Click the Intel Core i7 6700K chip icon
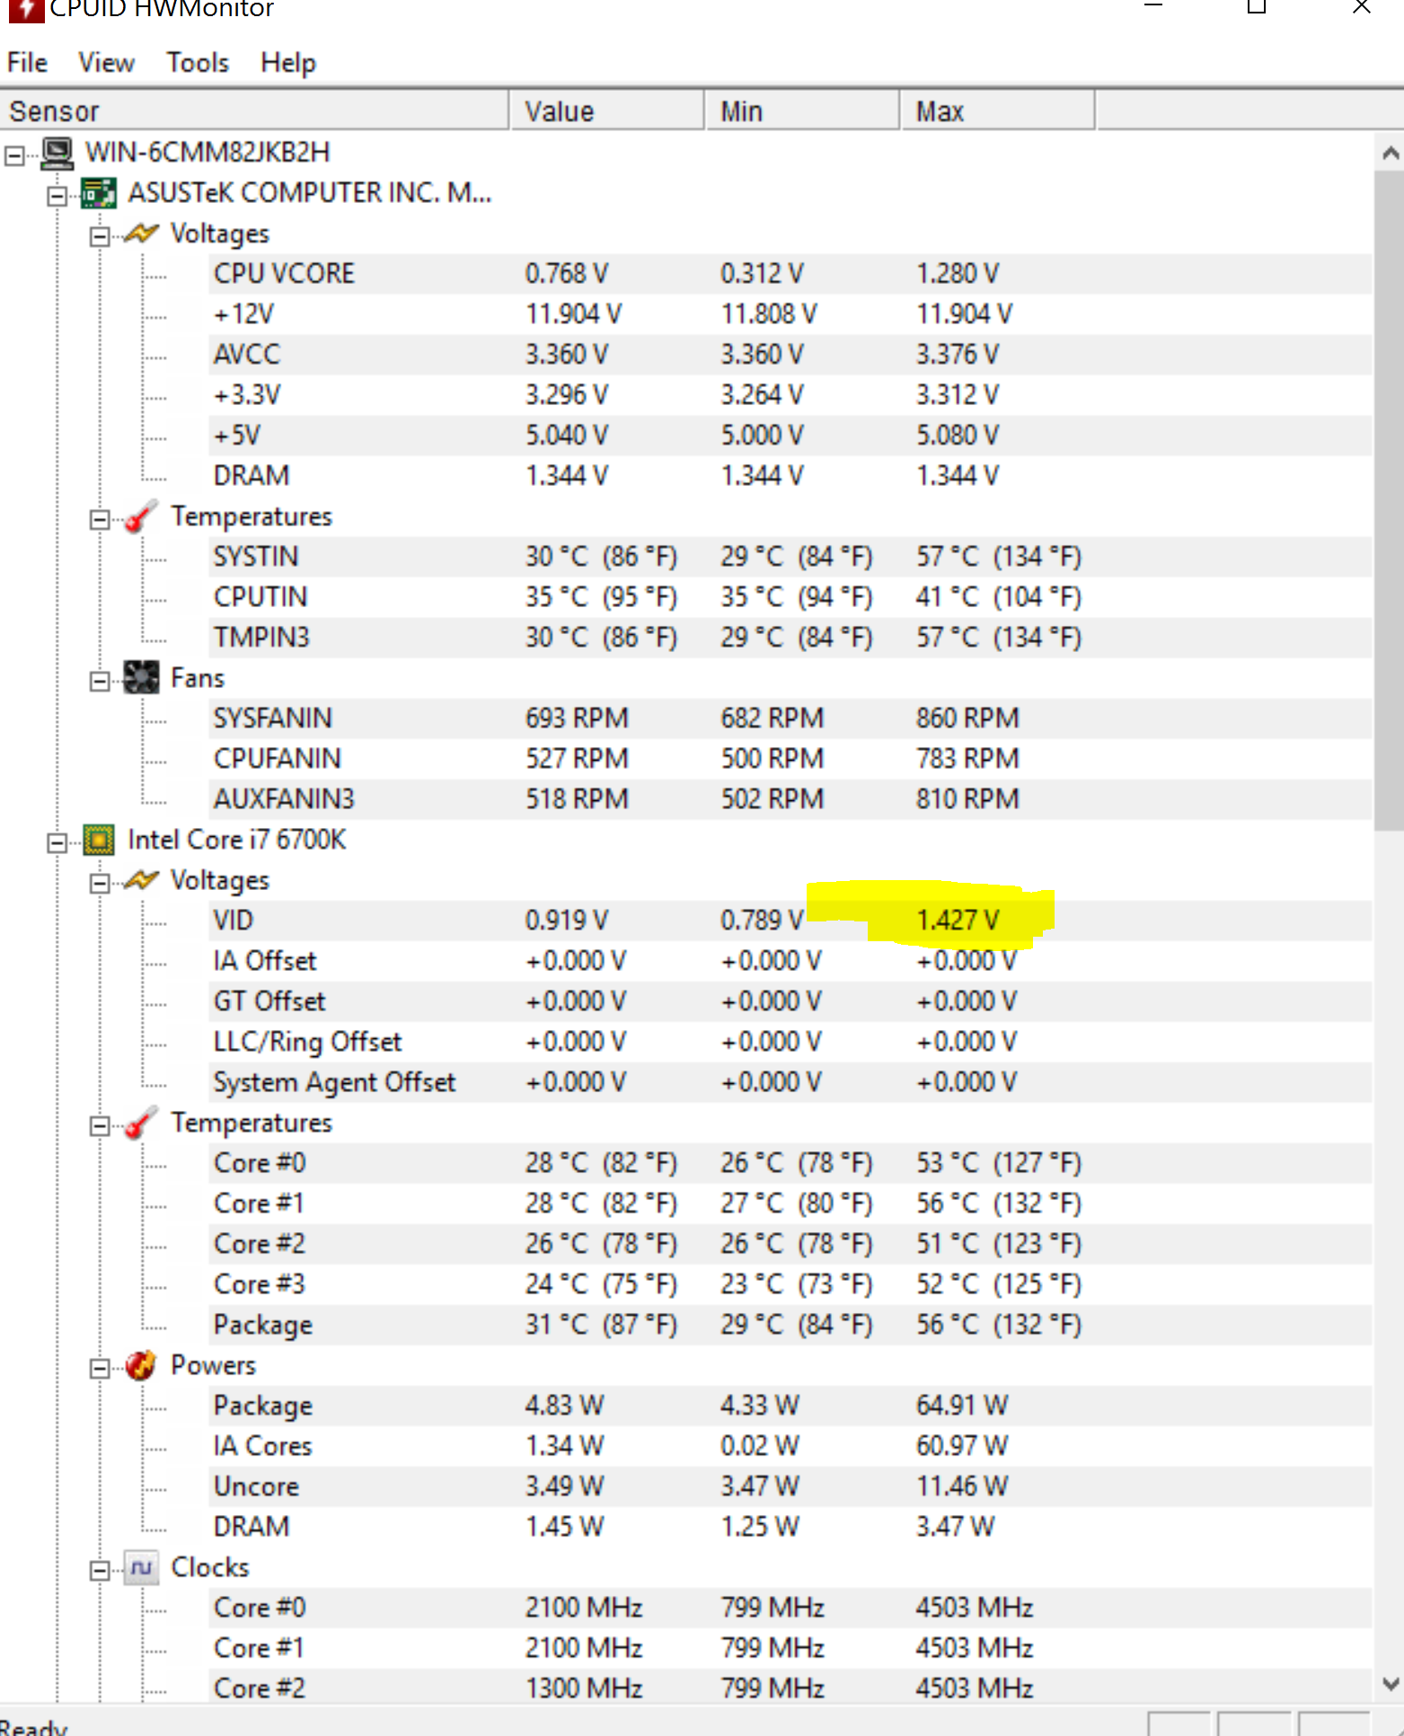The height and width of the screenshot is (1736, 1404). (x=99, y=840)
